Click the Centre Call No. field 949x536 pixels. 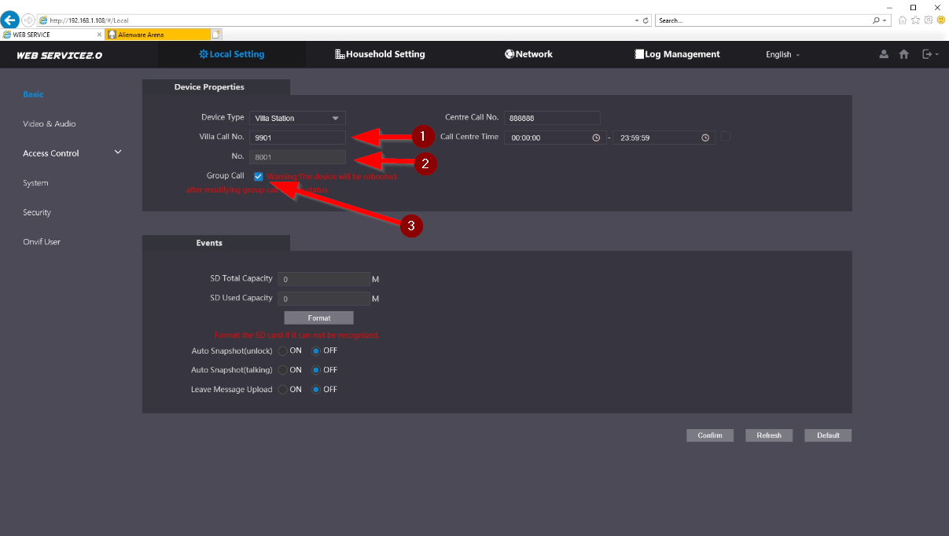click(x=552, y=118)
